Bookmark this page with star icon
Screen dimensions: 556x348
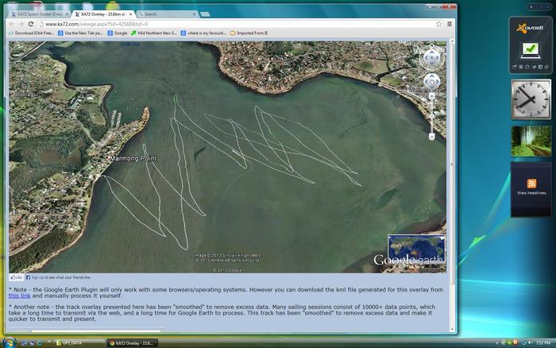pyautogui.click(x=438, y=24)
